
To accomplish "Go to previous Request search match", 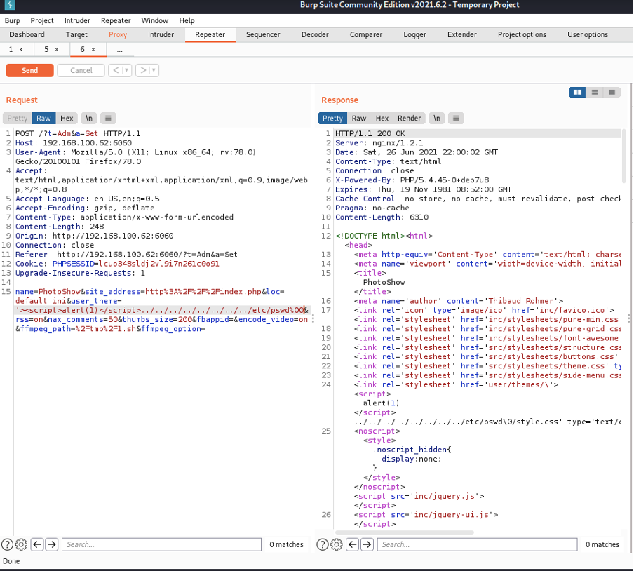I will pos(37,544).
